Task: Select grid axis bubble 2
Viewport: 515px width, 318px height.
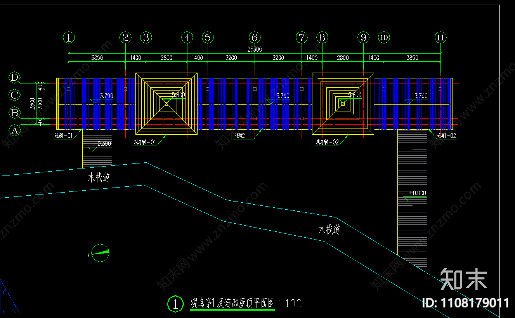Action: (x=125, y=38)
